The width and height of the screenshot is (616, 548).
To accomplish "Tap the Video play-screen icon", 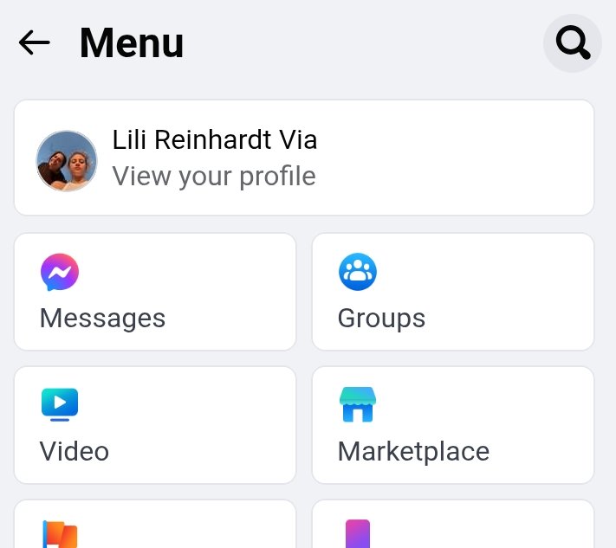I will tap(60, 404).
